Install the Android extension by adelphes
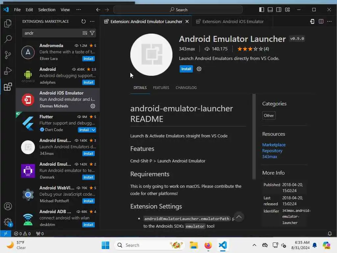Screen dimensions: 337x253 pos(88,82)
